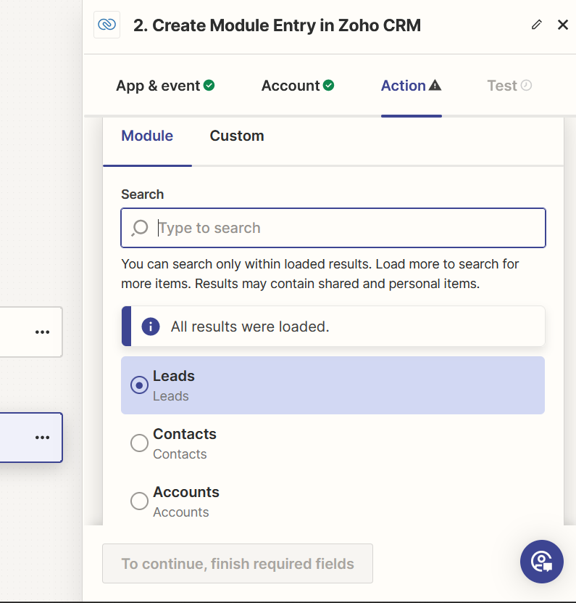Click the magnifier icon in the search box

point(140,229)
